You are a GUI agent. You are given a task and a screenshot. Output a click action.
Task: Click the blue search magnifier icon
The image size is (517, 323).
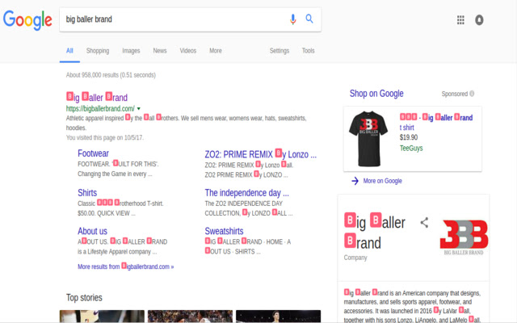pos(309,19)
